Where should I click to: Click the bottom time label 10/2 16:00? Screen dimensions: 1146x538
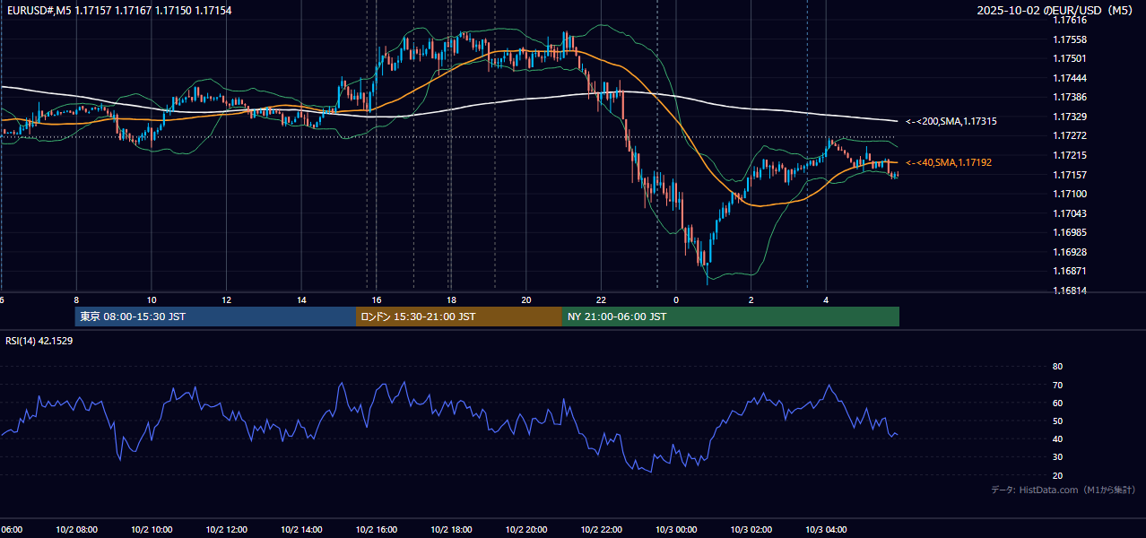tap(377, 530)
